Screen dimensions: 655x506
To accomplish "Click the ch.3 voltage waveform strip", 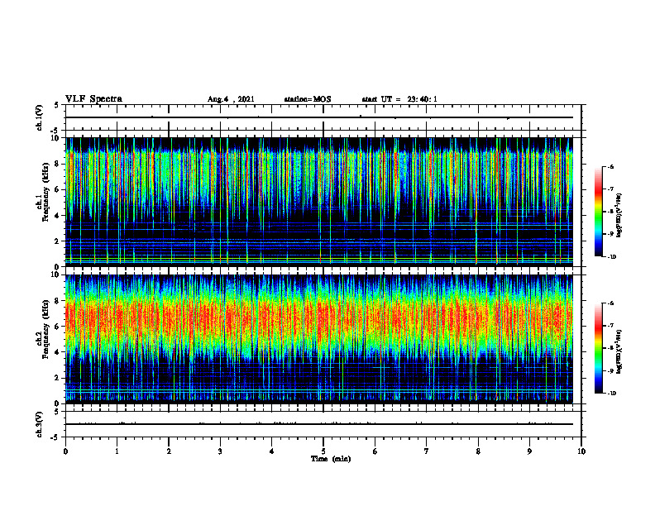I will coord(323,424).
